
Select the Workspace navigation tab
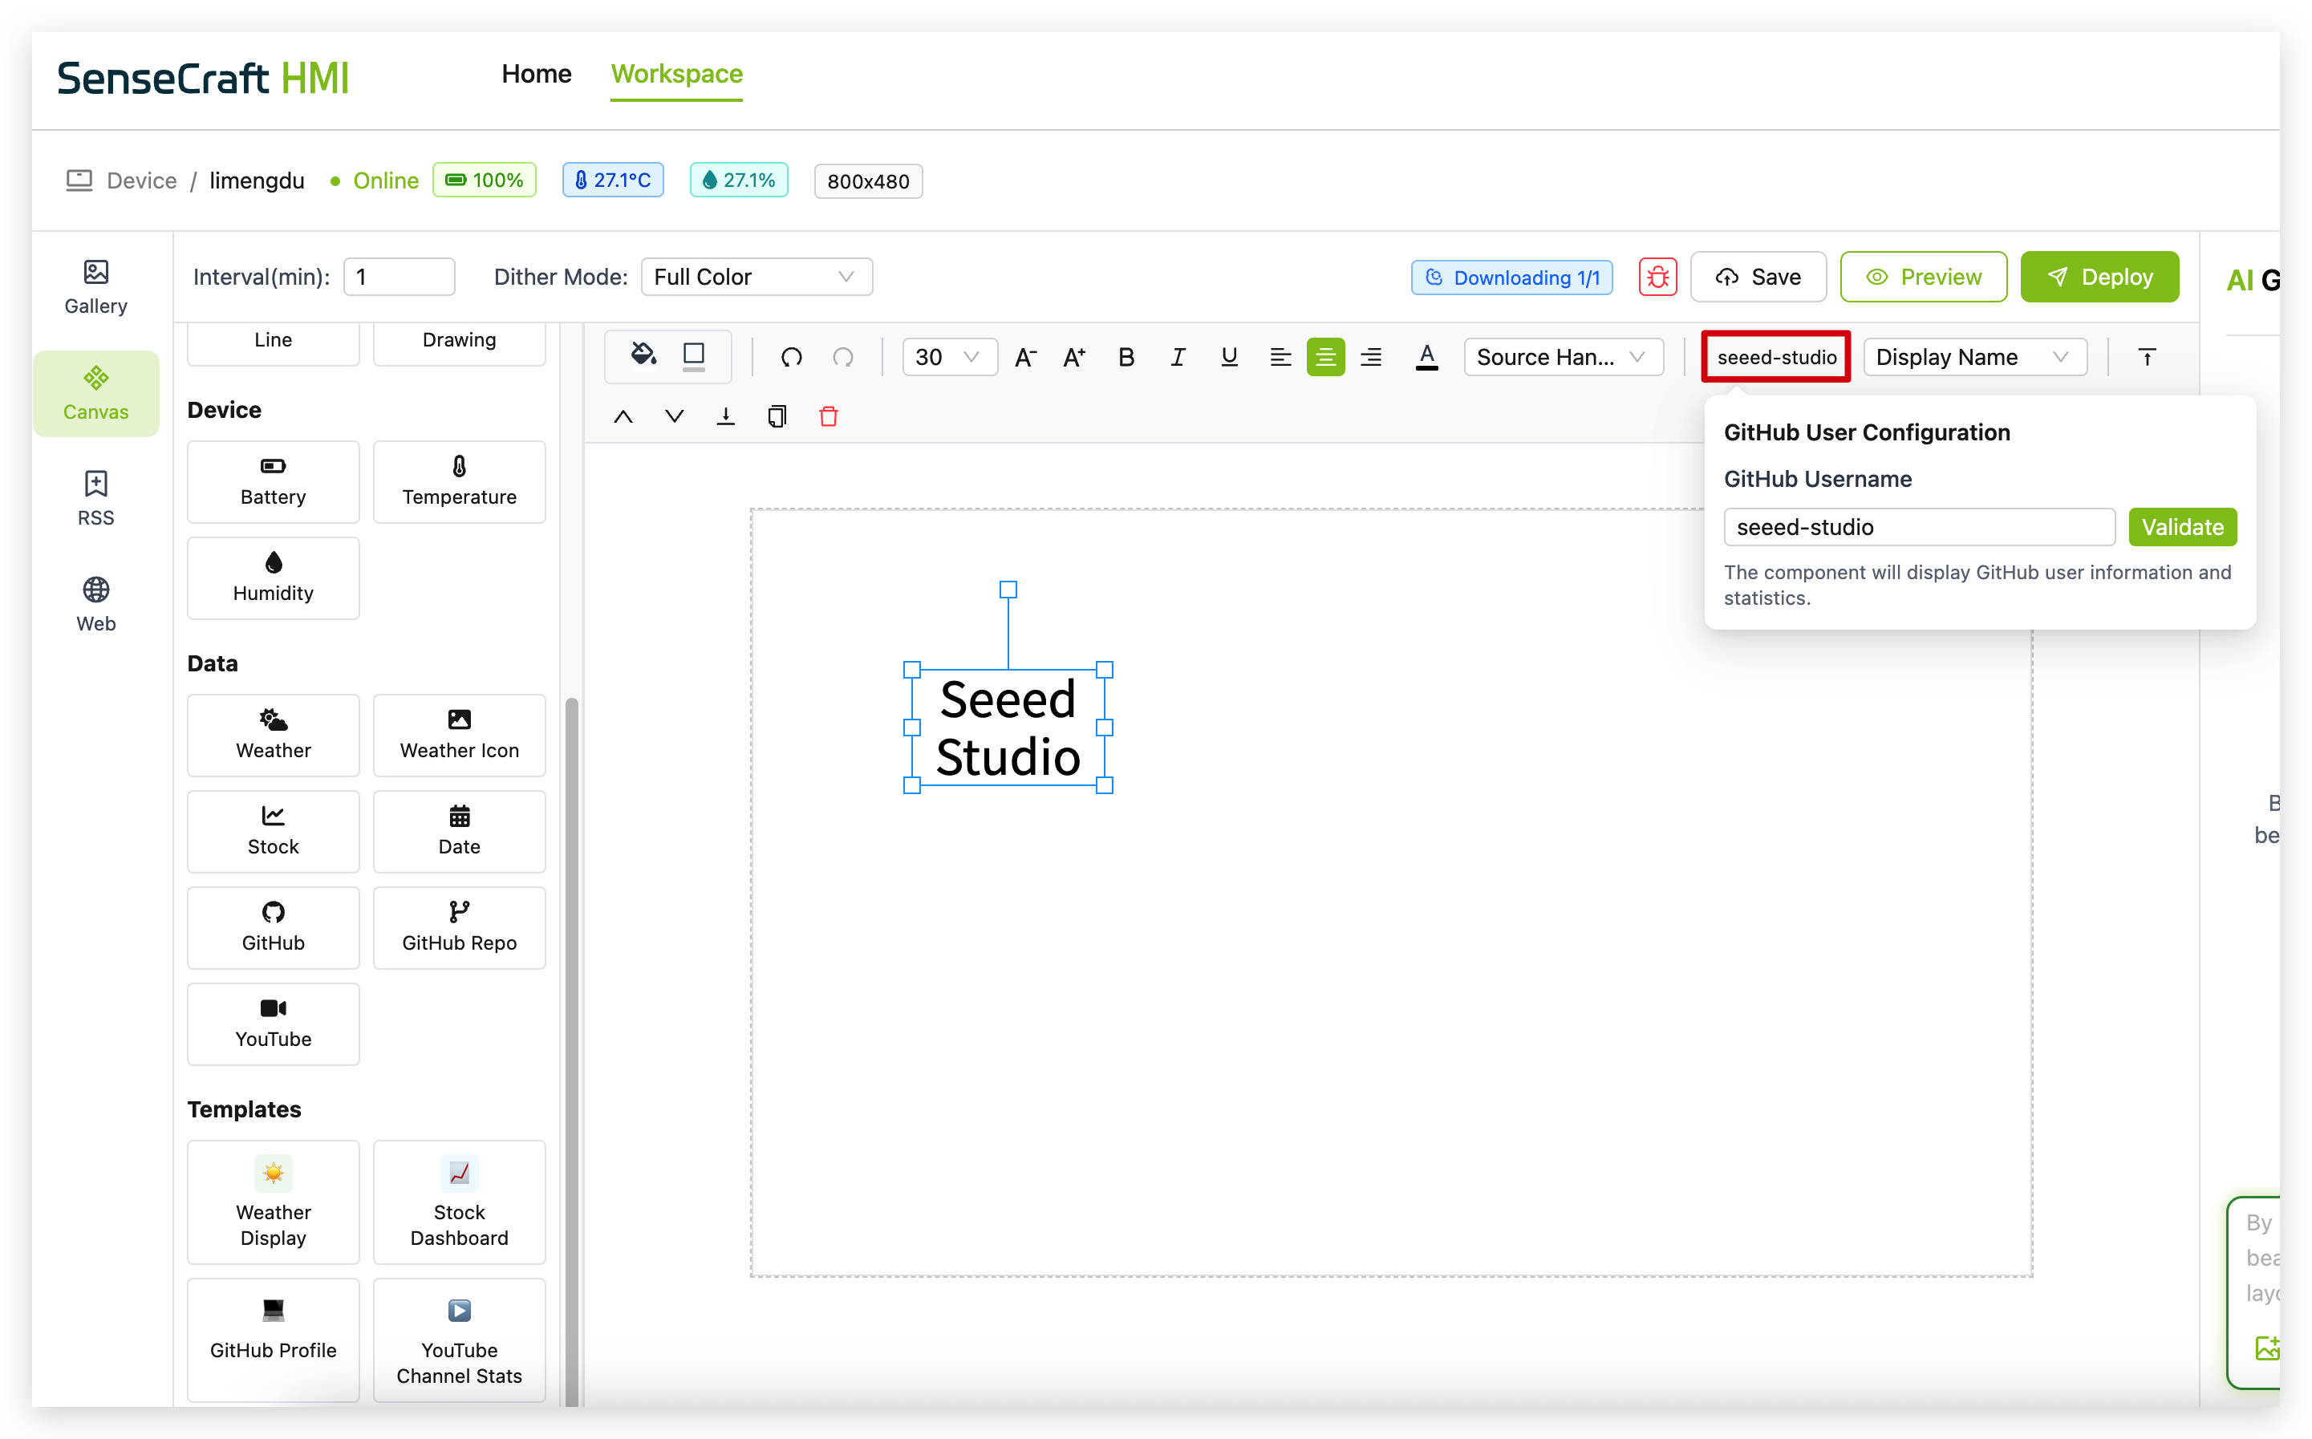click(x=677, y=73)
